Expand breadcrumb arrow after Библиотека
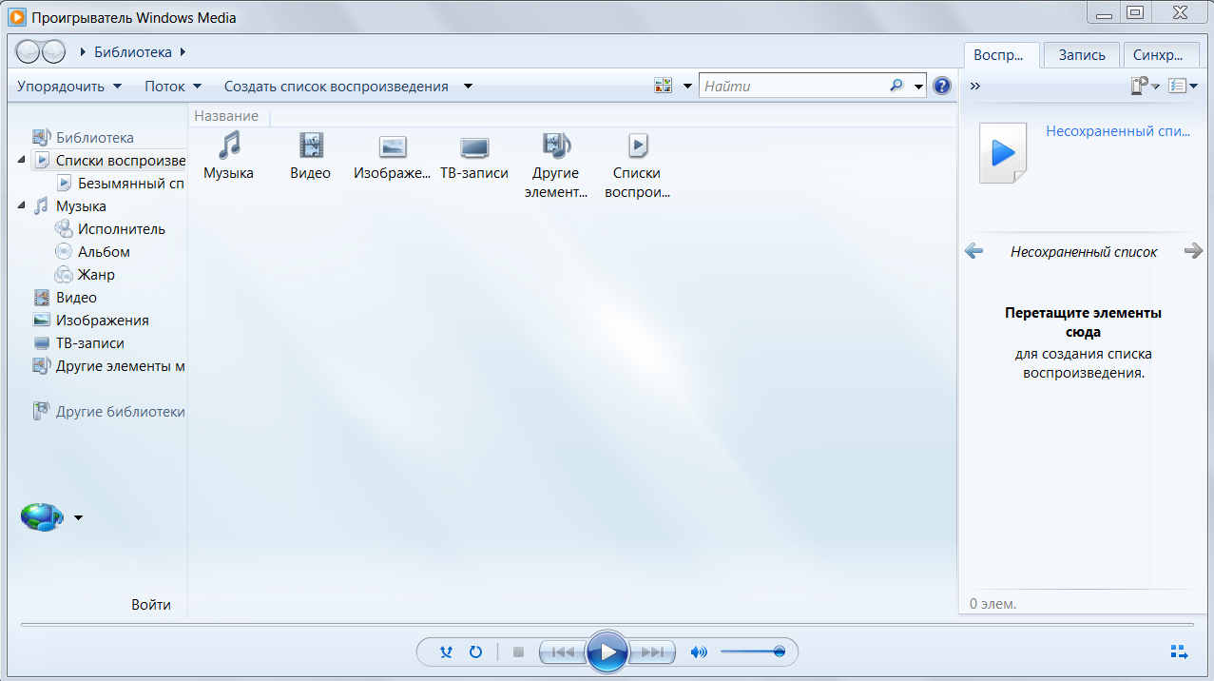The image size is (1214, 681). 183,51
